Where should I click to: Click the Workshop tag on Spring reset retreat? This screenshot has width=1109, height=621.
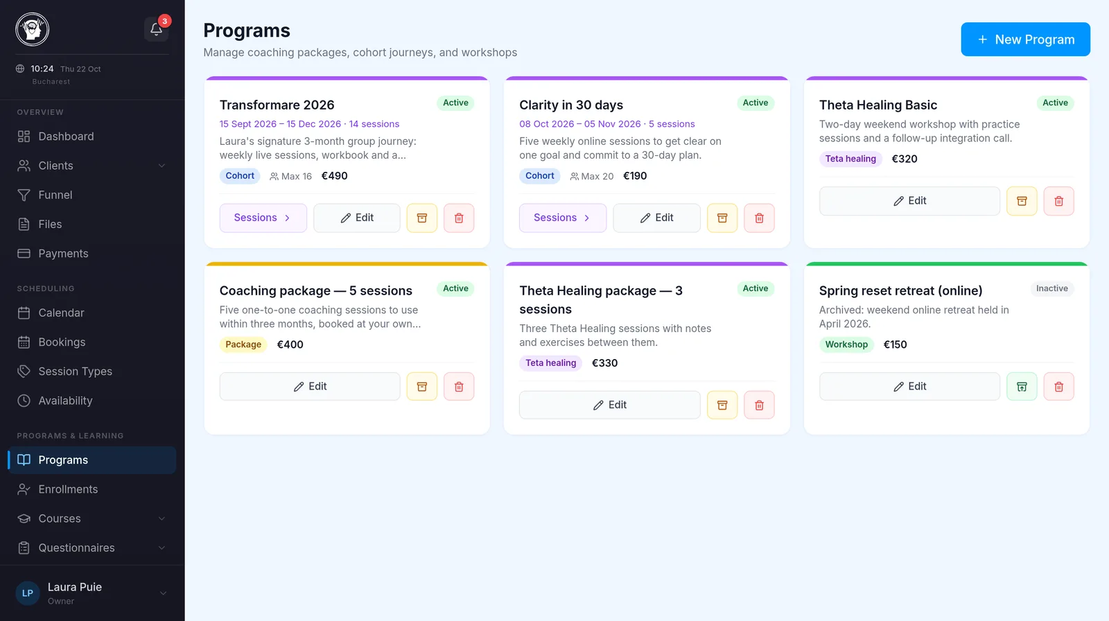coord(846,344)
